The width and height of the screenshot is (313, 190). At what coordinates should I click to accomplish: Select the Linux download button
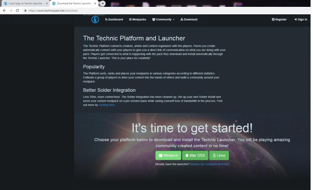(x=219, y=155)
